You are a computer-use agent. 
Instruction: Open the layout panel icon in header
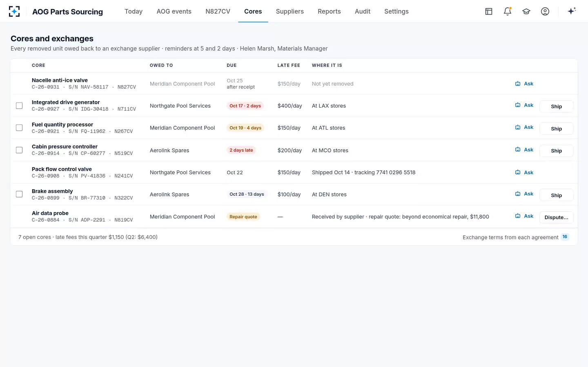tap(489, 11)
